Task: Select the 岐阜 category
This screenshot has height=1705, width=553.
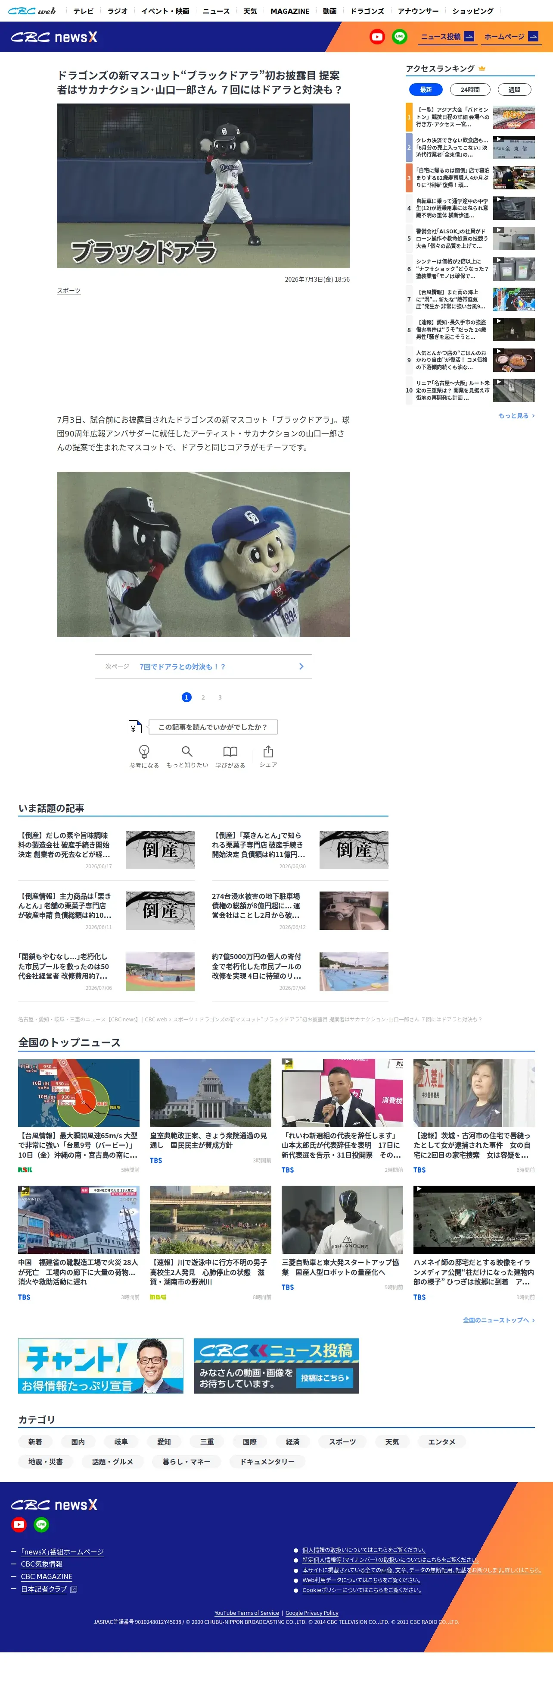Action: (121, 1441)
